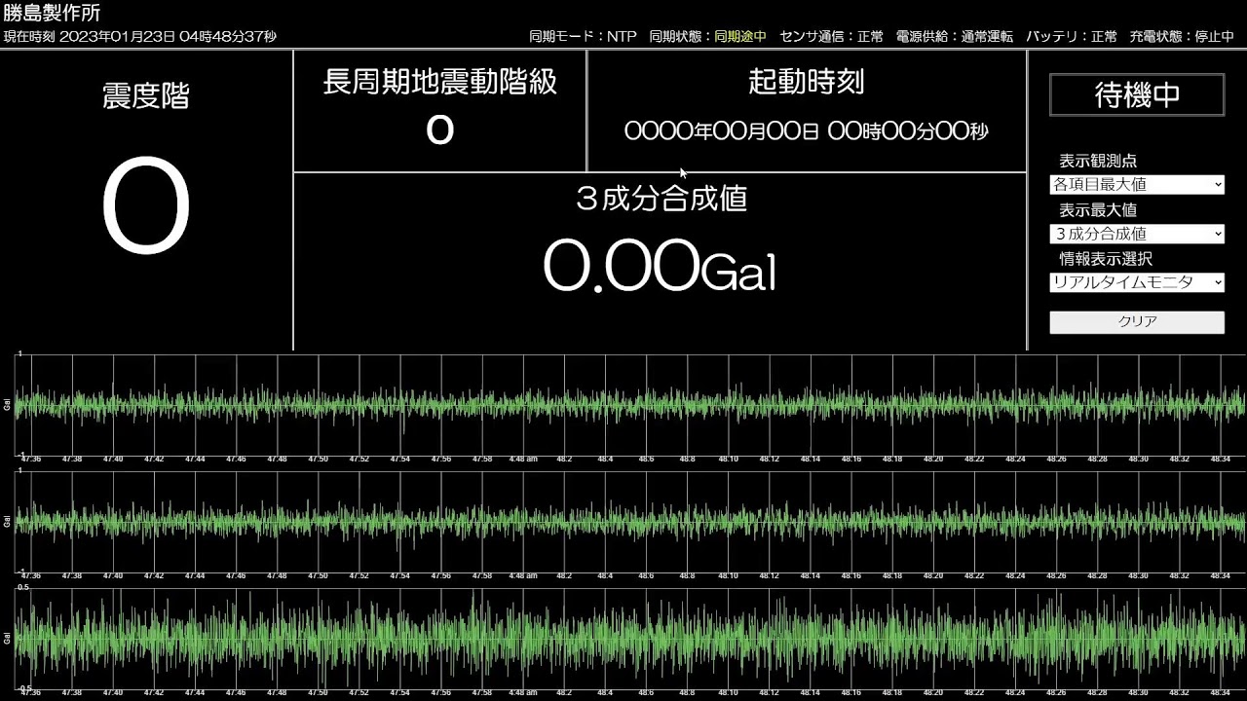The width and height of the screenshot is (1247, 701).
Task: Open the 情報表示選択 dropdown set to リアルタイムモニタ
Action: coord(1136,282)
